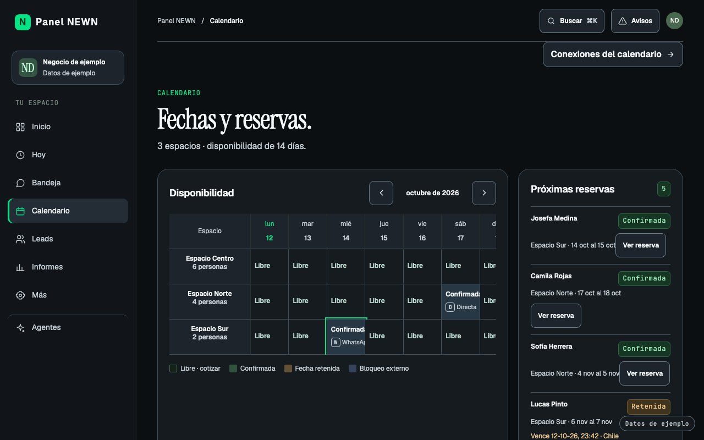Click the Libre · cotizar legend swatch

coord(173,369)
